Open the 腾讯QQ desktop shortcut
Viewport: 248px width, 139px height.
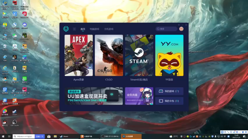coord(5,123)
